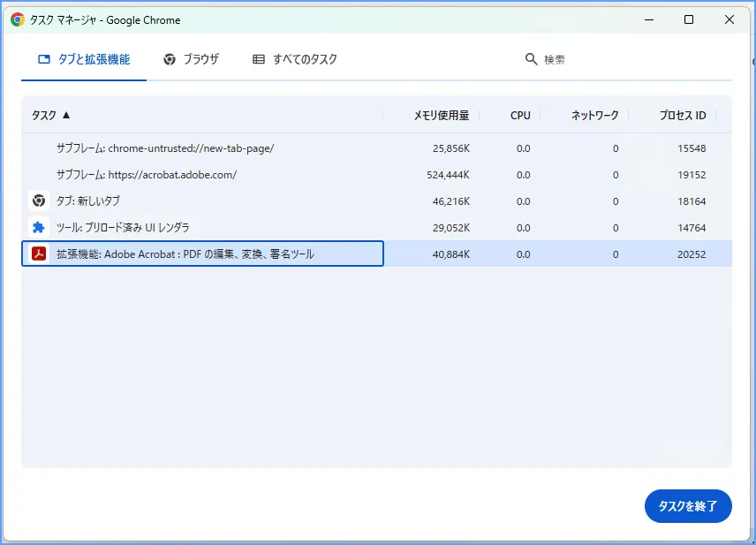End the task with タスクを終了 button

click(688, 506)
